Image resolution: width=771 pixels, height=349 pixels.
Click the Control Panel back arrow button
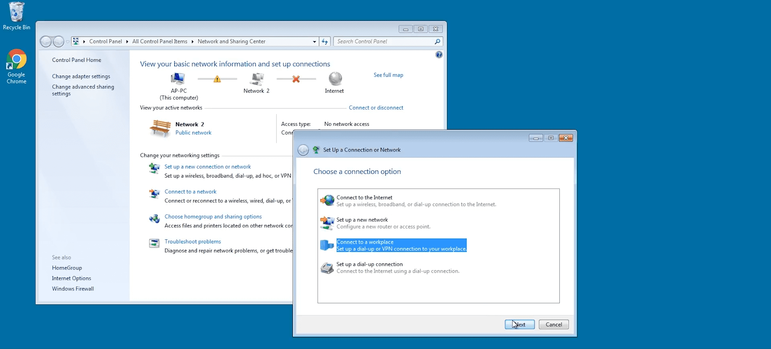click(x=46, y=41)
